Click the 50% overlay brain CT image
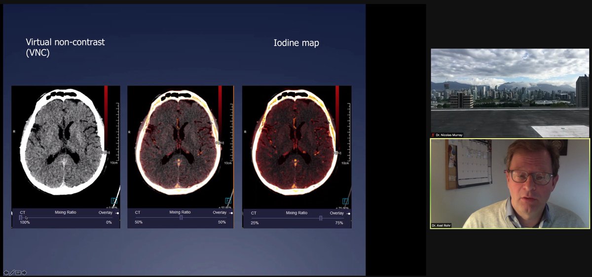 181,146
